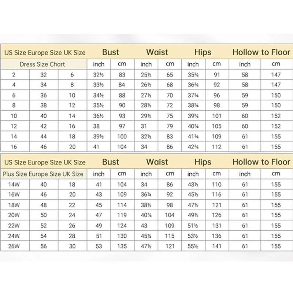This screenshot has height=293, width=293.
Task: Click the Dress Size Chart label
Action: pos(42,64)
